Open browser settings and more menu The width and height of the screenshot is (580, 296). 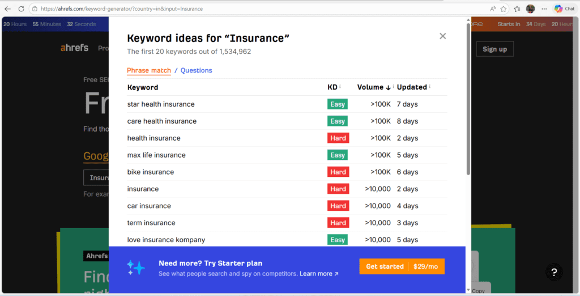(x=544, y=9)
